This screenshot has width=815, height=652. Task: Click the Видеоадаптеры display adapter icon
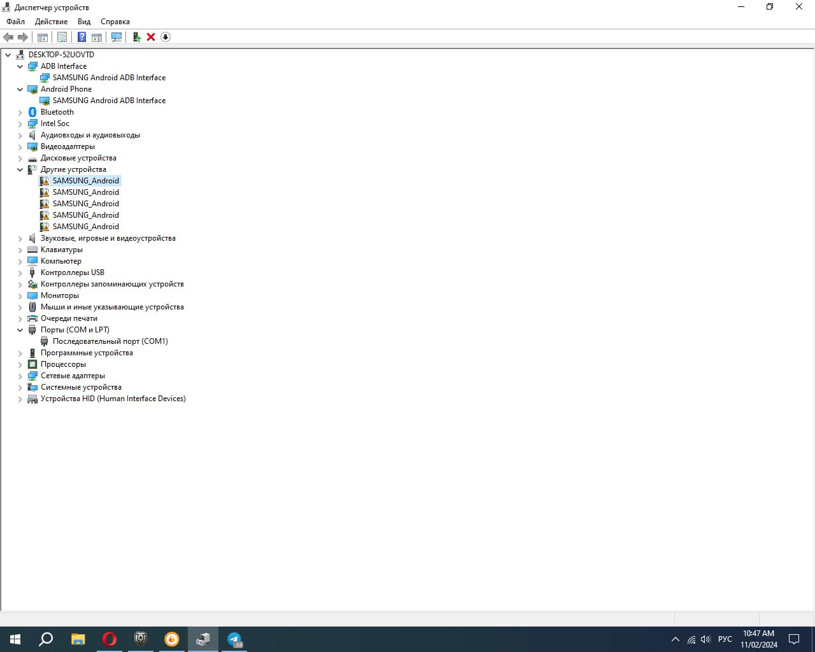pyautogui.click(x=32, y=146)
